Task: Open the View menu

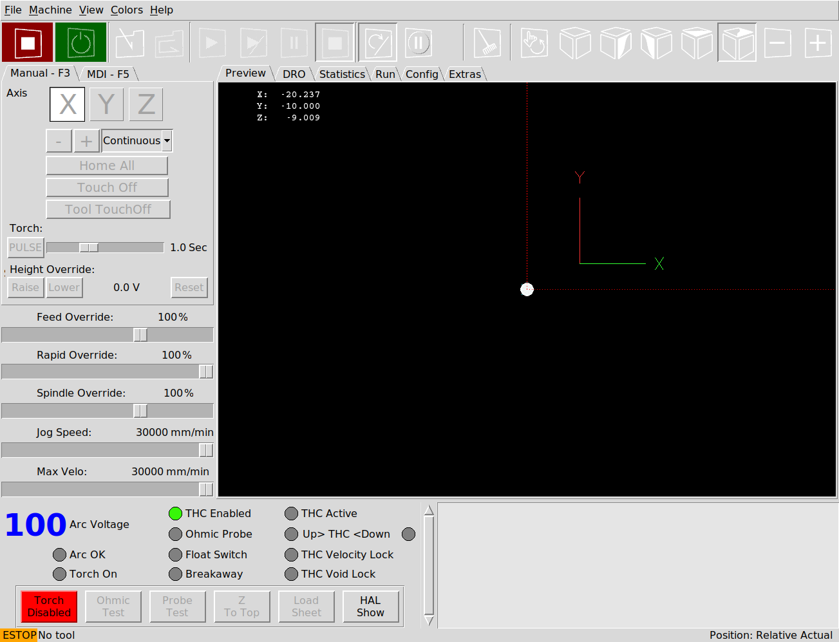Action: point(91,10)
